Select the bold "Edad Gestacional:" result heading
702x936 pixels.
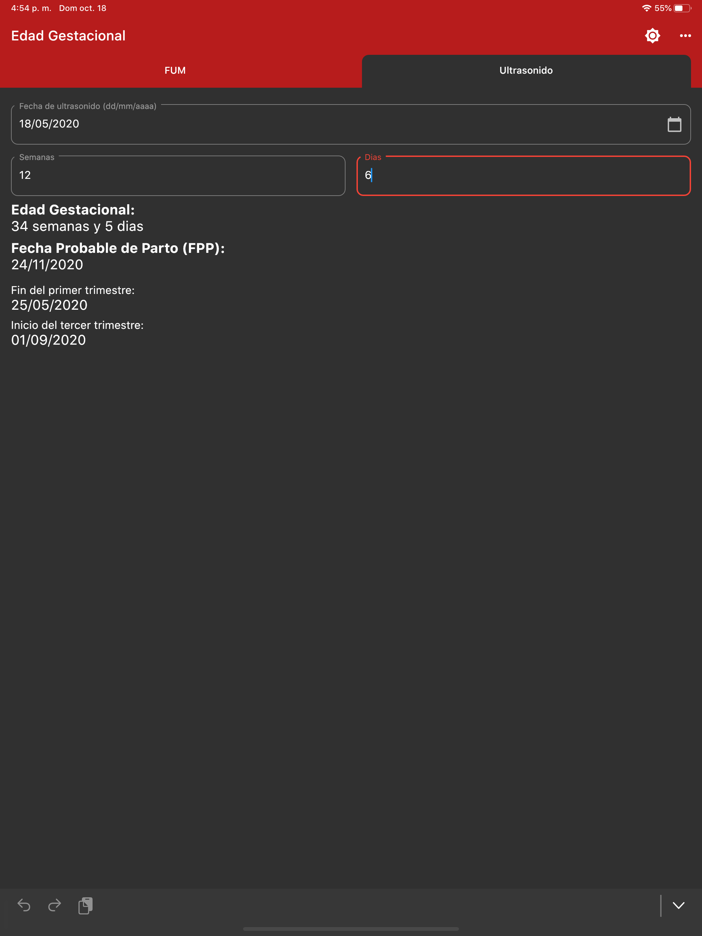click(73, 210)
